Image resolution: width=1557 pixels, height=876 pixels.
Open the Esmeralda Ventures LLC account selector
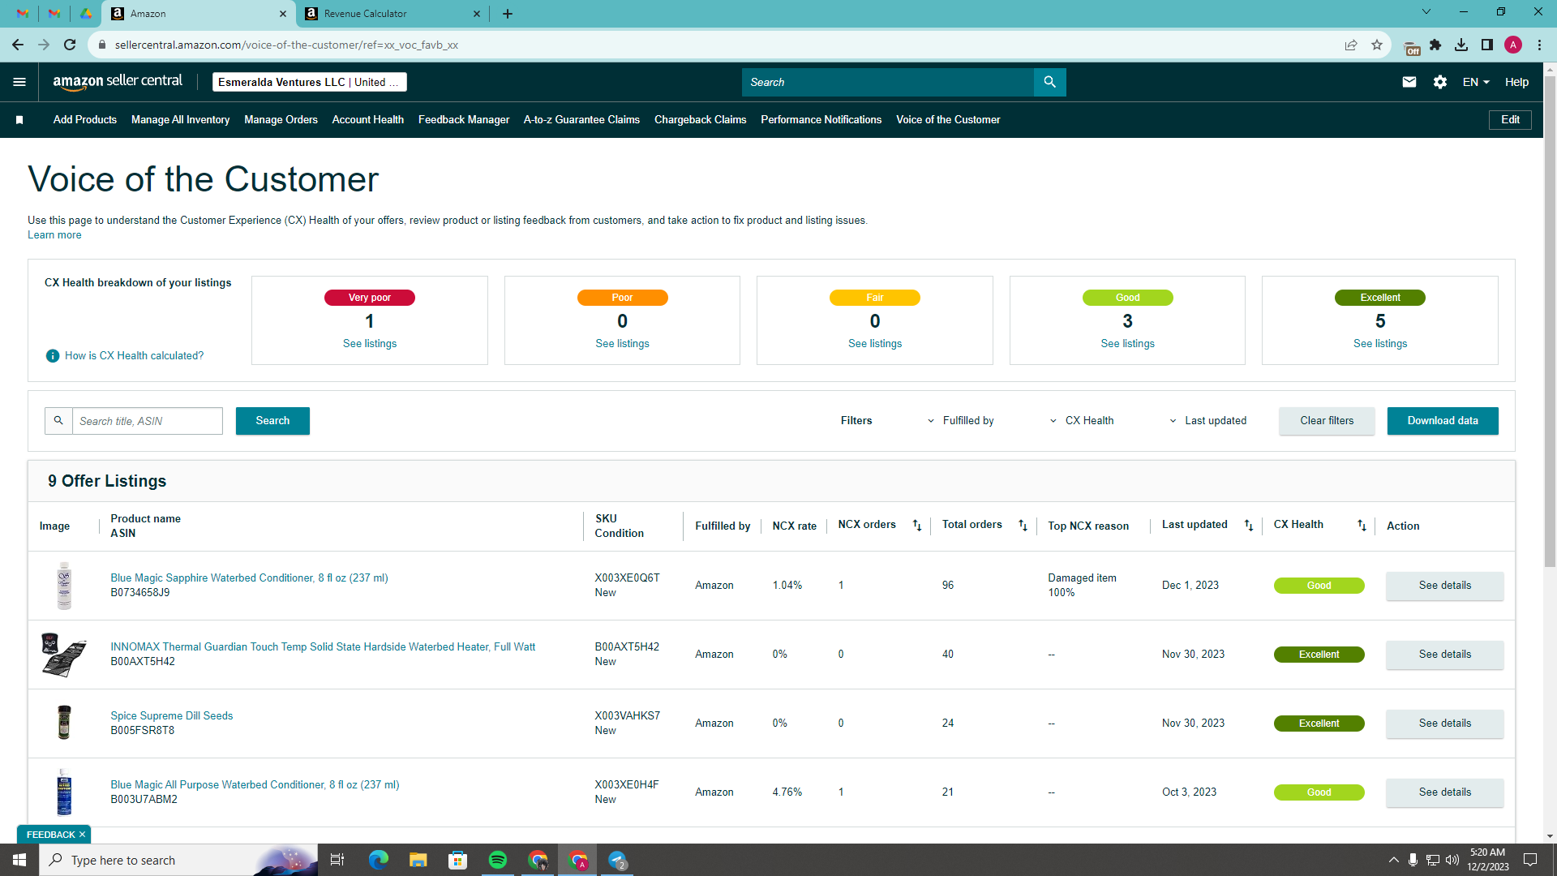coord(309,82)
